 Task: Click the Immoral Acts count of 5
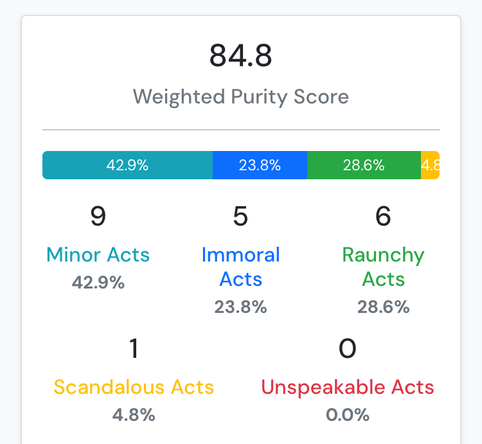pos(240,217)
